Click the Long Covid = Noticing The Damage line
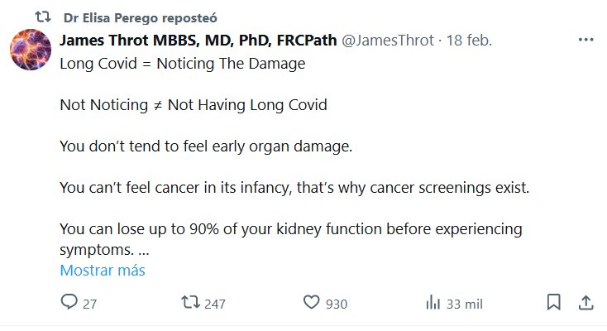607x331 pixels. (183, 64)
